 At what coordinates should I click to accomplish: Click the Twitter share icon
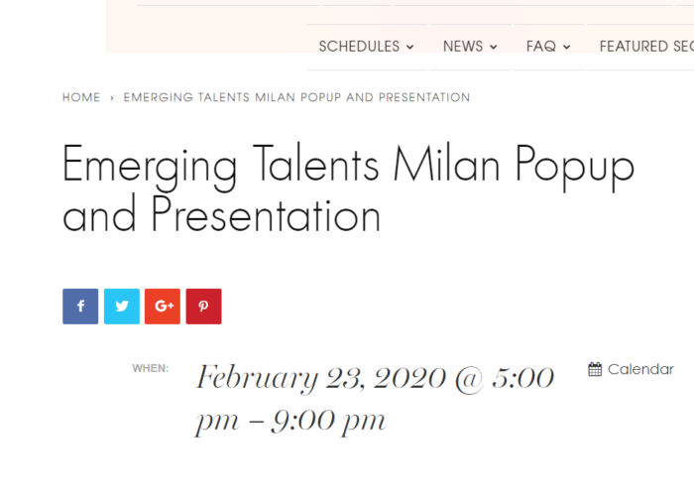122,307
